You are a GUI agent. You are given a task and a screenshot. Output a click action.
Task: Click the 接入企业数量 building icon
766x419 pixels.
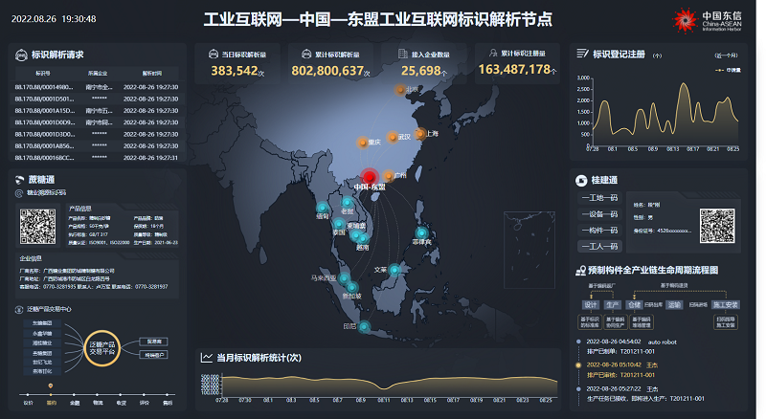point(403,54)
